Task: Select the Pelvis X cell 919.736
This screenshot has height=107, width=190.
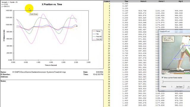Action: tap(142, 11)
